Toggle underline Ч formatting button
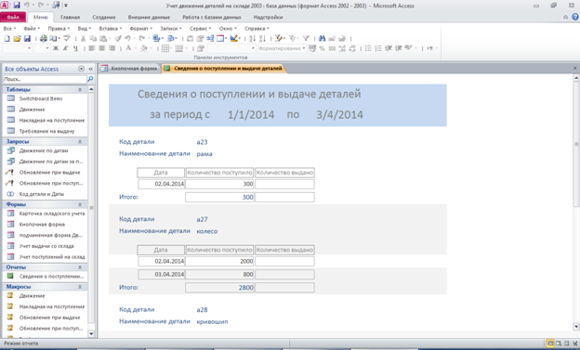The image size is (580, 350). [75, 48]
